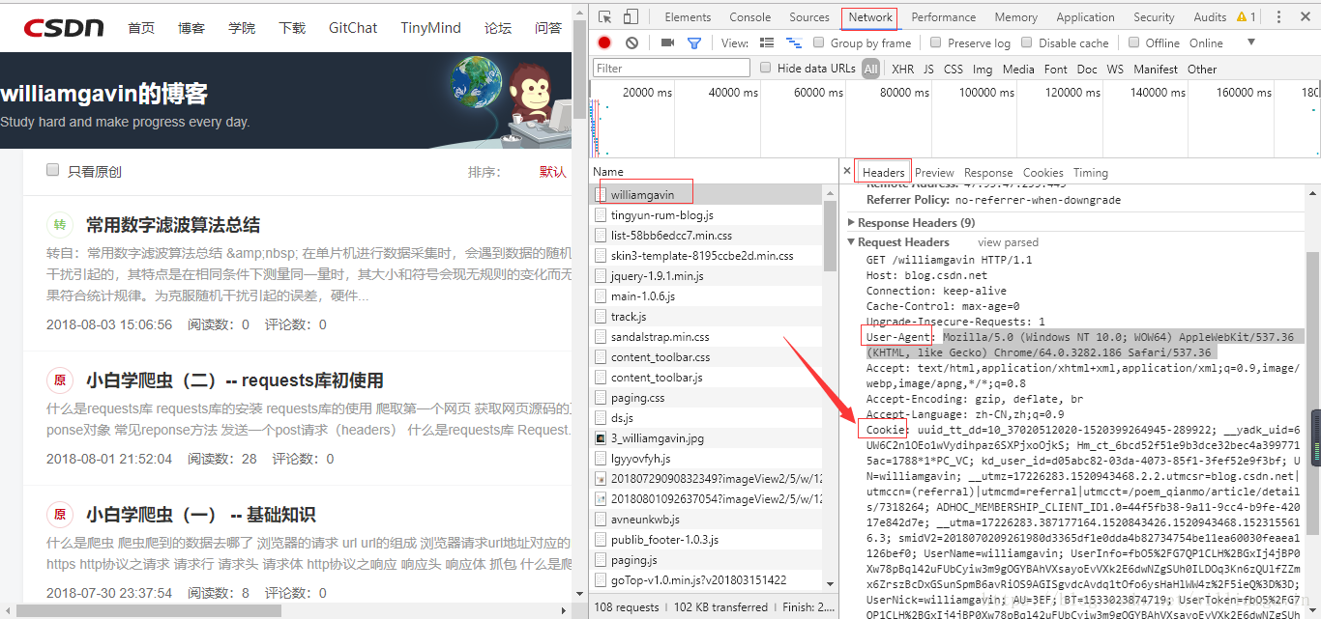Click the capture screenshots camera icon

pyautogui.click(x=667, y=42)
